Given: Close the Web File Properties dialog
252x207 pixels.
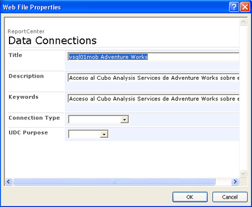Looking at the screenshot, I should (245, 7).
